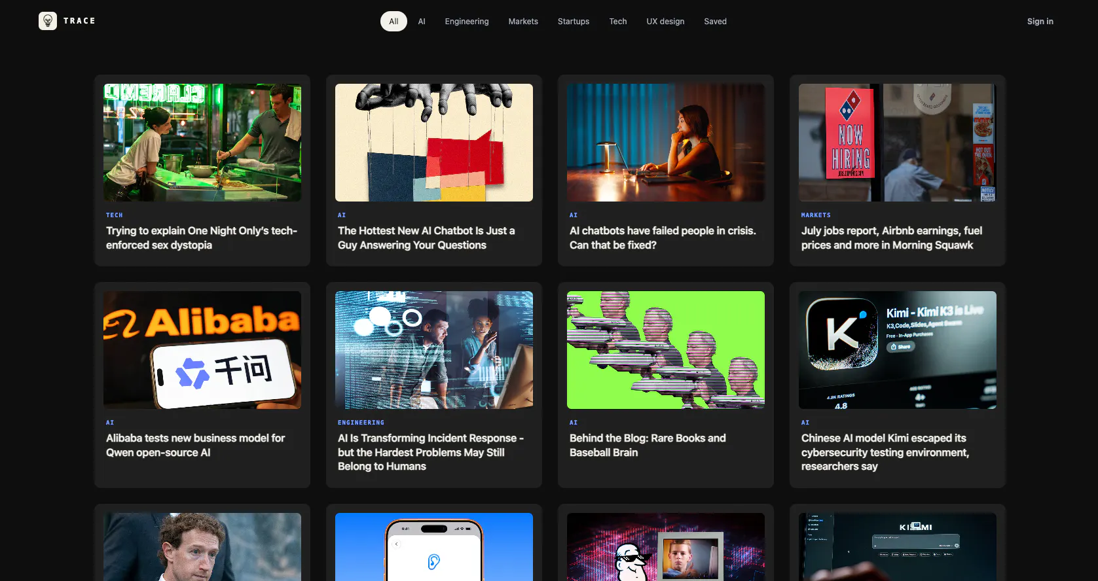Click ENGINEERING label on incident response card
This screenshot has width=1098, height=581.
tap(361, 423)
